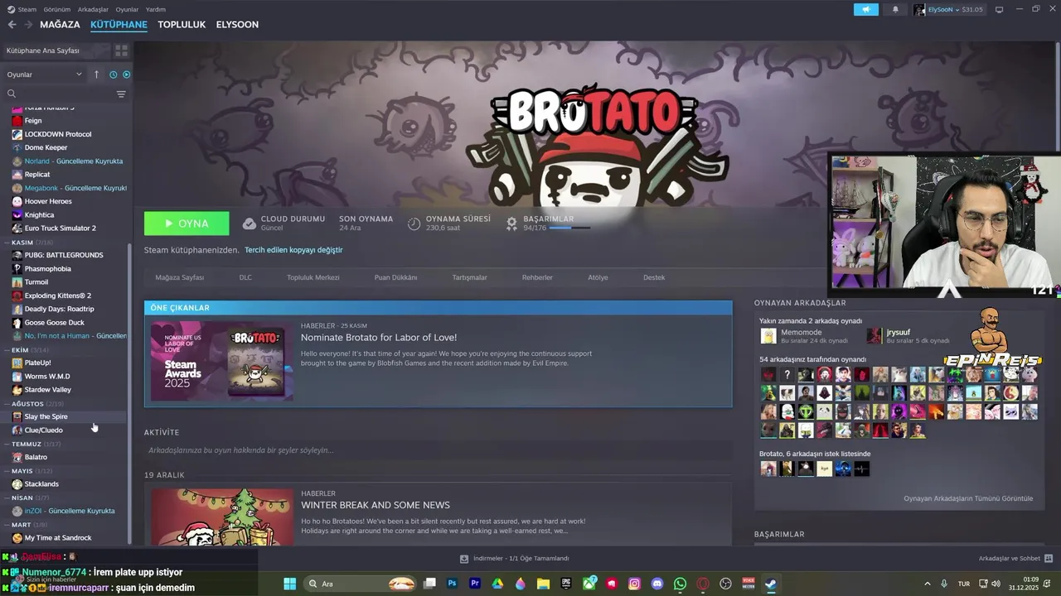The image size is (1061, 596).
Task: Click the sort ascending arrow in library sidebar
Action: point(96,74)
